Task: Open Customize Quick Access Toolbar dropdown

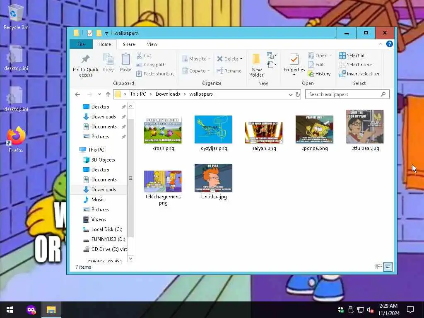Action: click(x=106, y=33)
